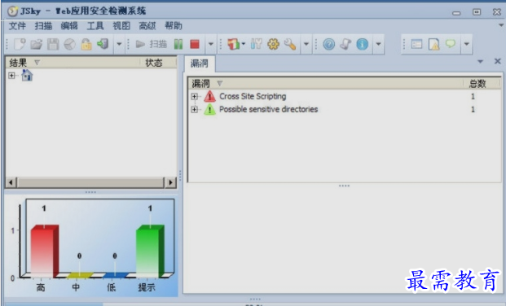Screen dimensions: 506x306
Task: Open the 编辑 menu
Action: coord(69,26)
